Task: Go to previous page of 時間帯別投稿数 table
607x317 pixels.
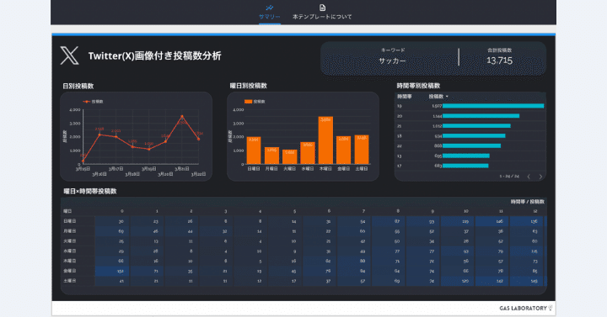Action: pyautogui.click(x=529, y=177)
